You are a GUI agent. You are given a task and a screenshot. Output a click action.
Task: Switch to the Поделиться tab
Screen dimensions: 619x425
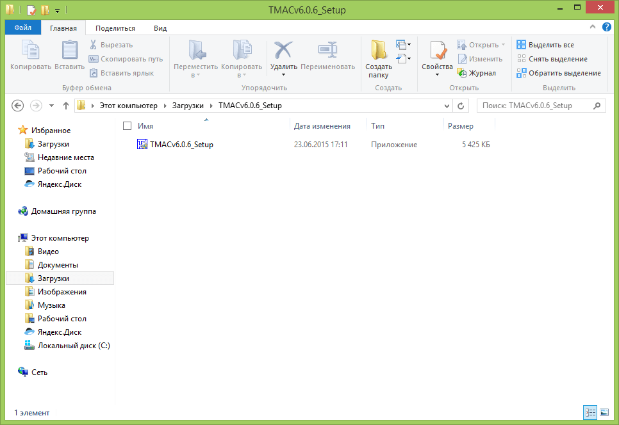115,28
